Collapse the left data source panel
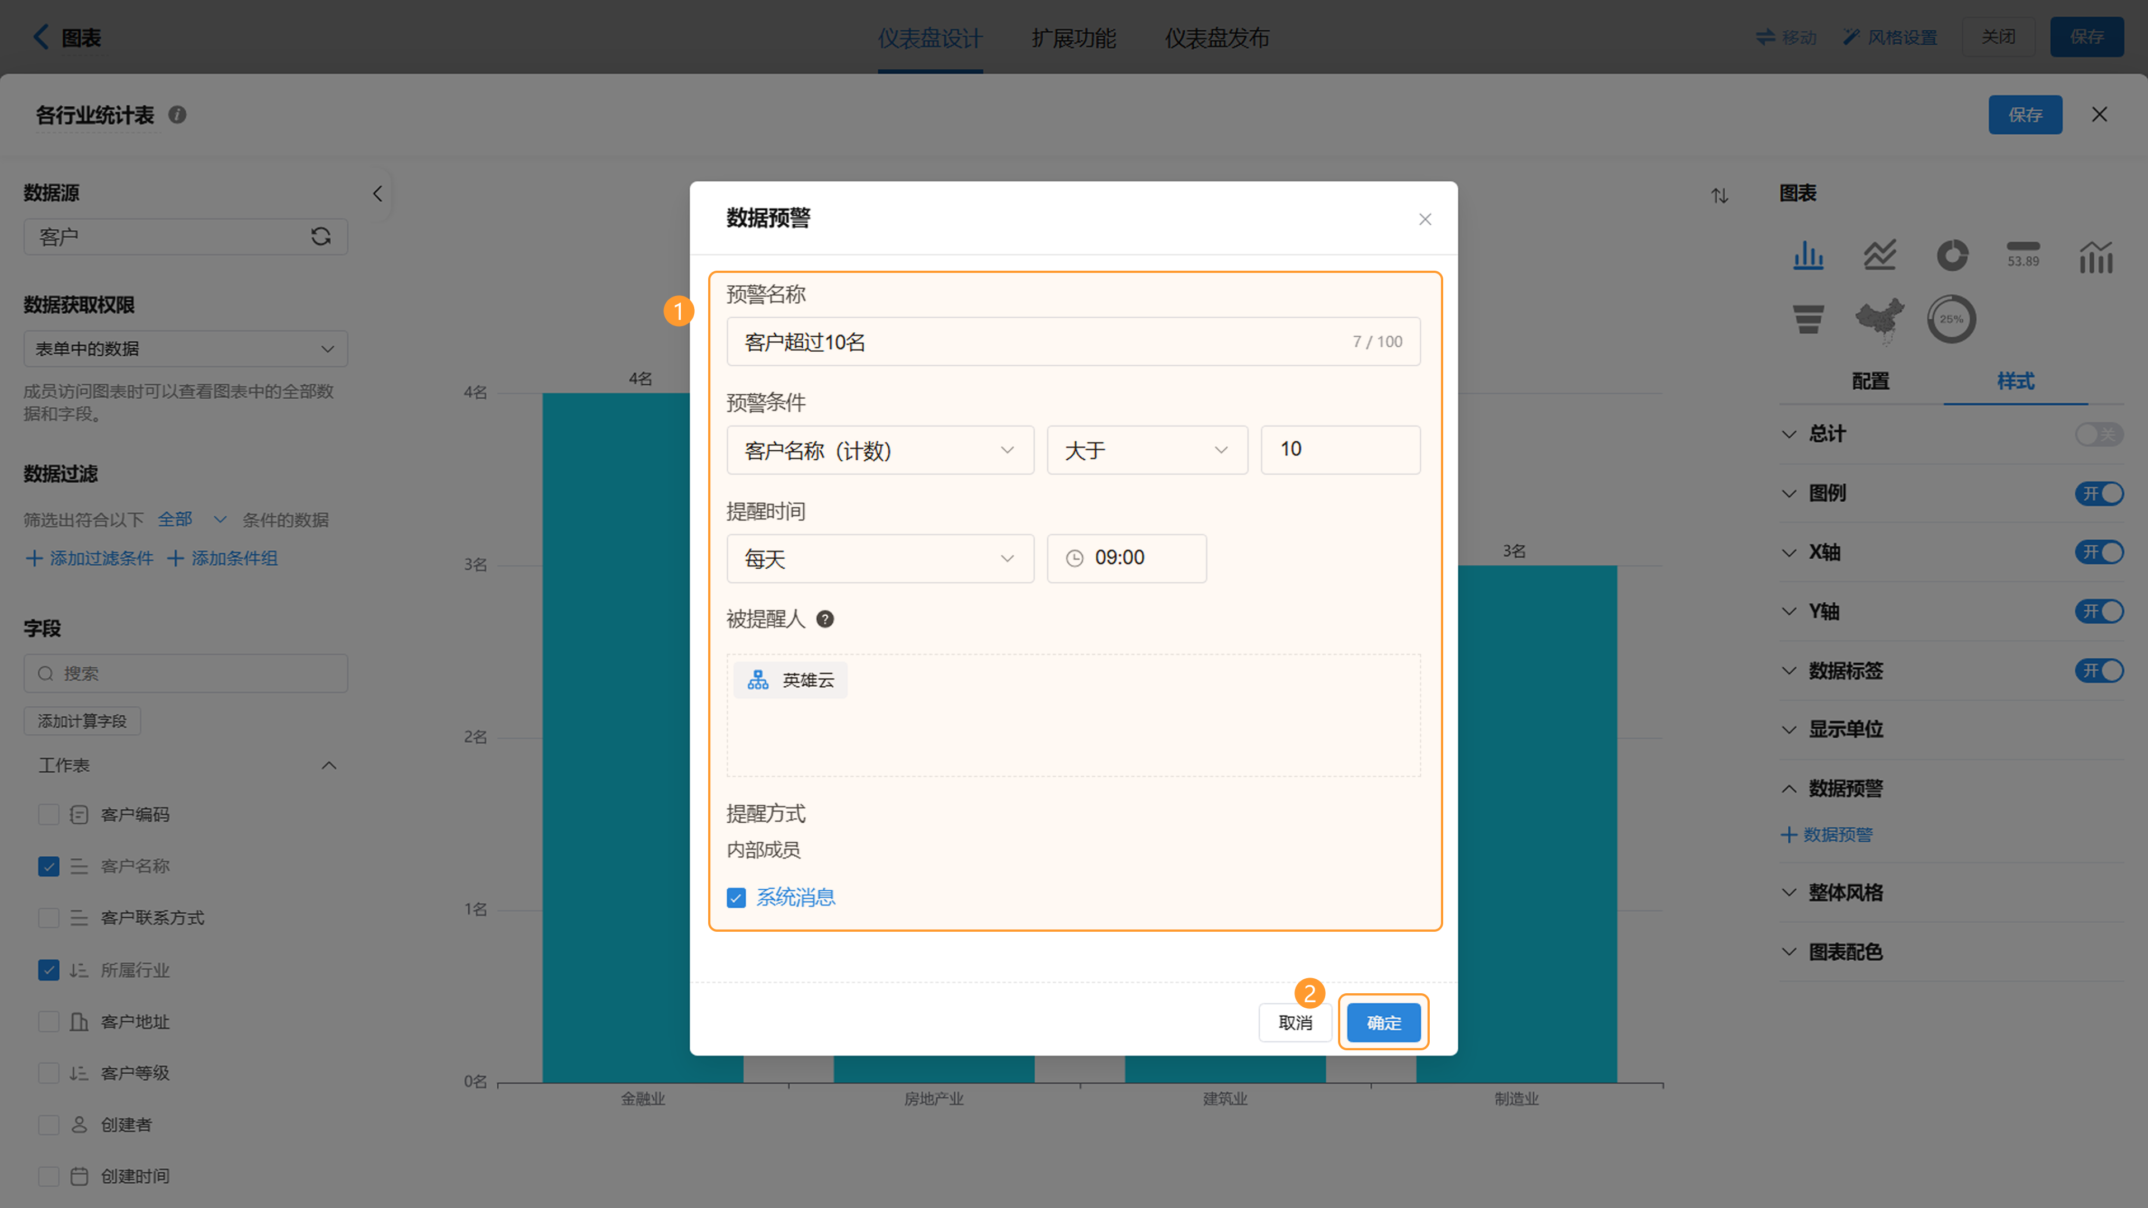 (378, 194)
